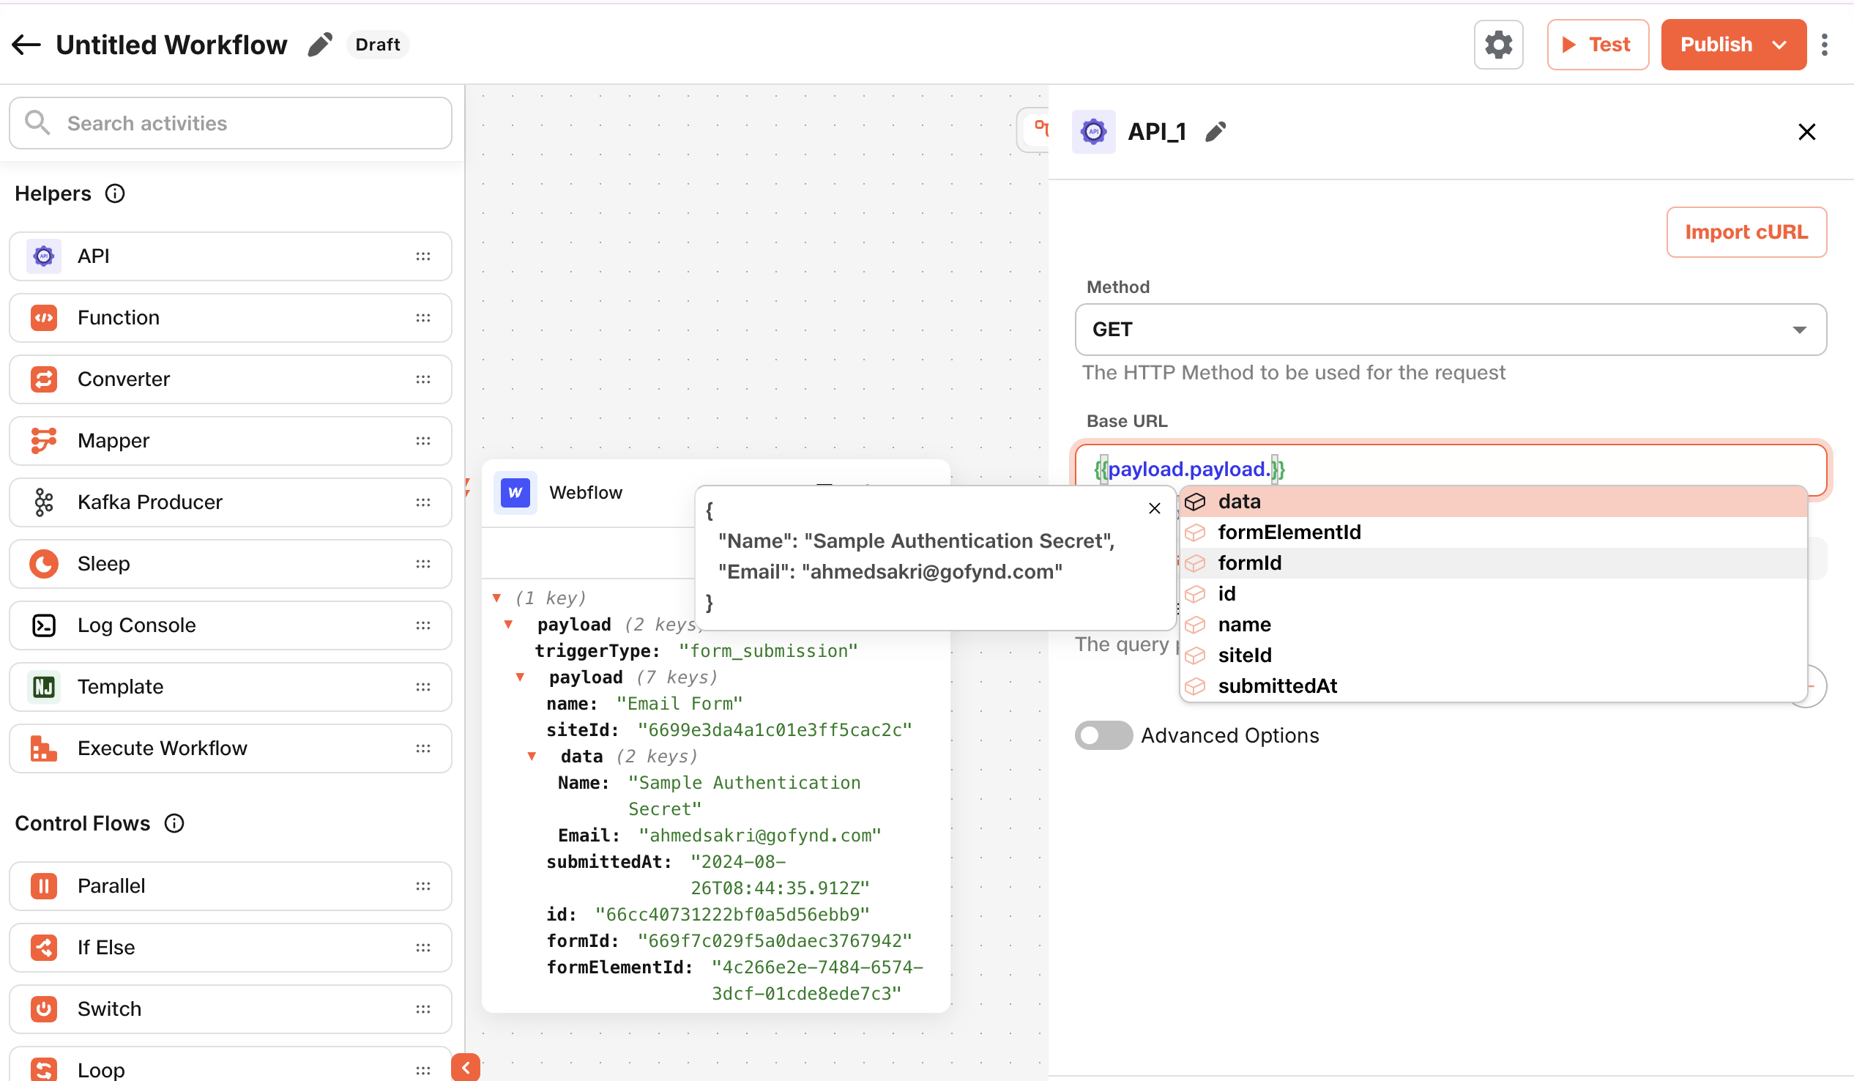Screen dimensions: 1854x1081
Task: Run the workflow with the Test button
Action: coord(1597,45)
